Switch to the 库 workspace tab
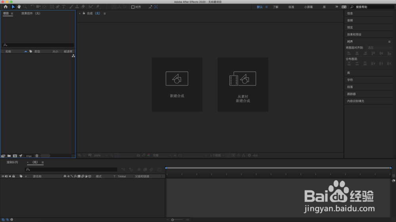Screen dimensions: 396x222 tap(324, 7)
